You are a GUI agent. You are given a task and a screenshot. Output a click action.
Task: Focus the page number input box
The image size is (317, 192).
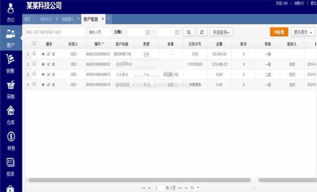159,188
